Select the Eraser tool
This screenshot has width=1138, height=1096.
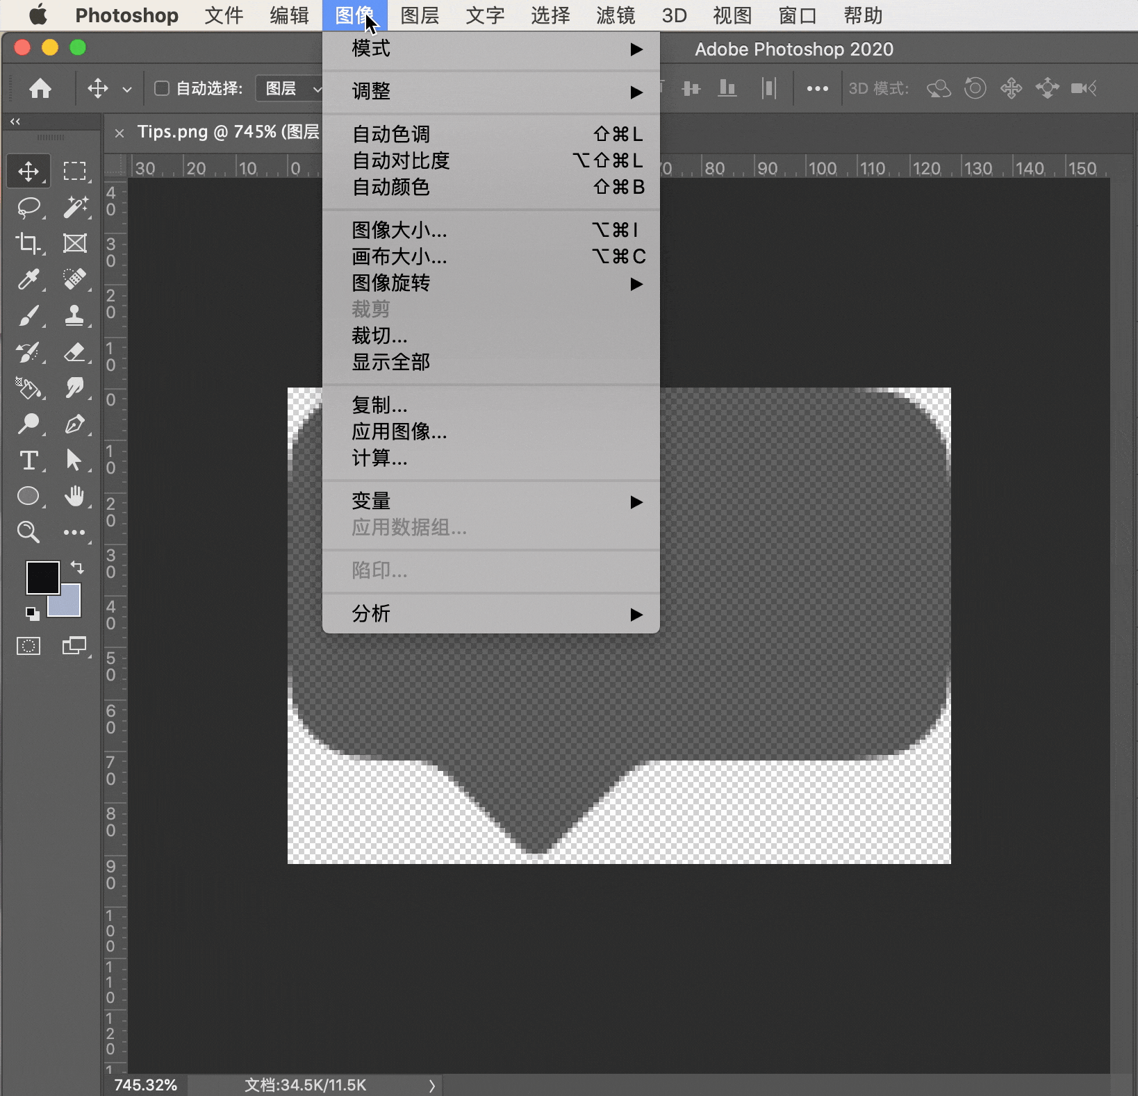click(74, 351)
